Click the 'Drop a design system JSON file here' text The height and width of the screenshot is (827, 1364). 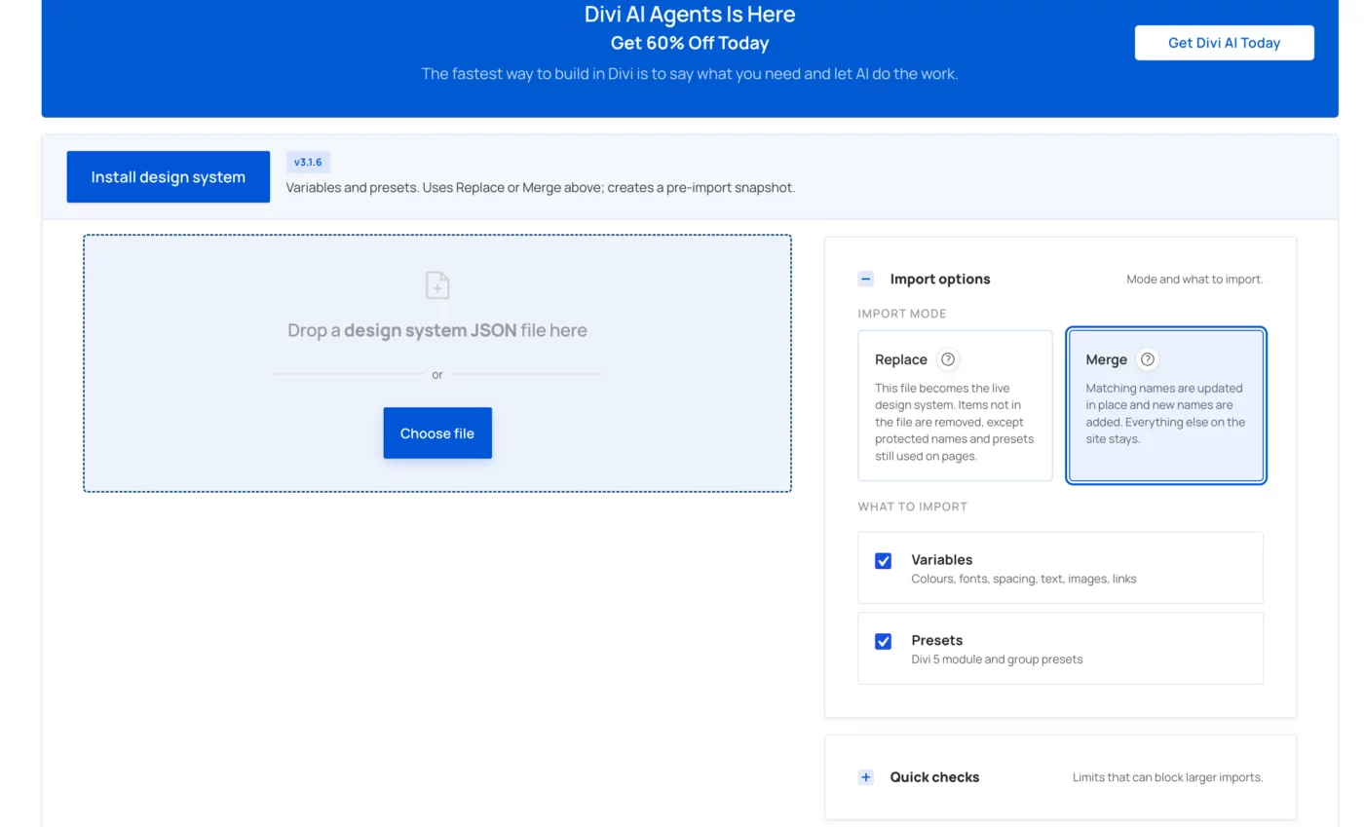[x=437, y=330]
